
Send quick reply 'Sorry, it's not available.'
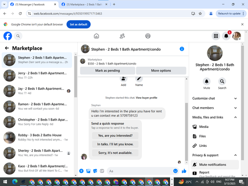click(x=115, y=153)
